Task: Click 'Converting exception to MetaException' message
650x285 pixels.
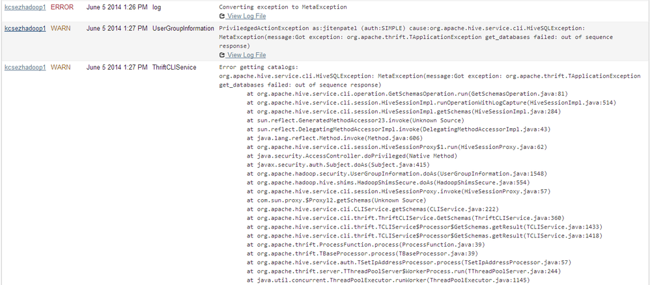Action: point(283,7)
